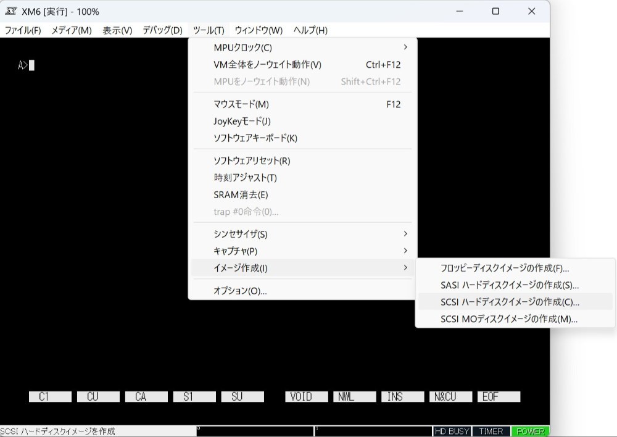The height and width of the screenshot is (437, 617).
Task: Click the S1 function key label
Action: click(194, 396)
